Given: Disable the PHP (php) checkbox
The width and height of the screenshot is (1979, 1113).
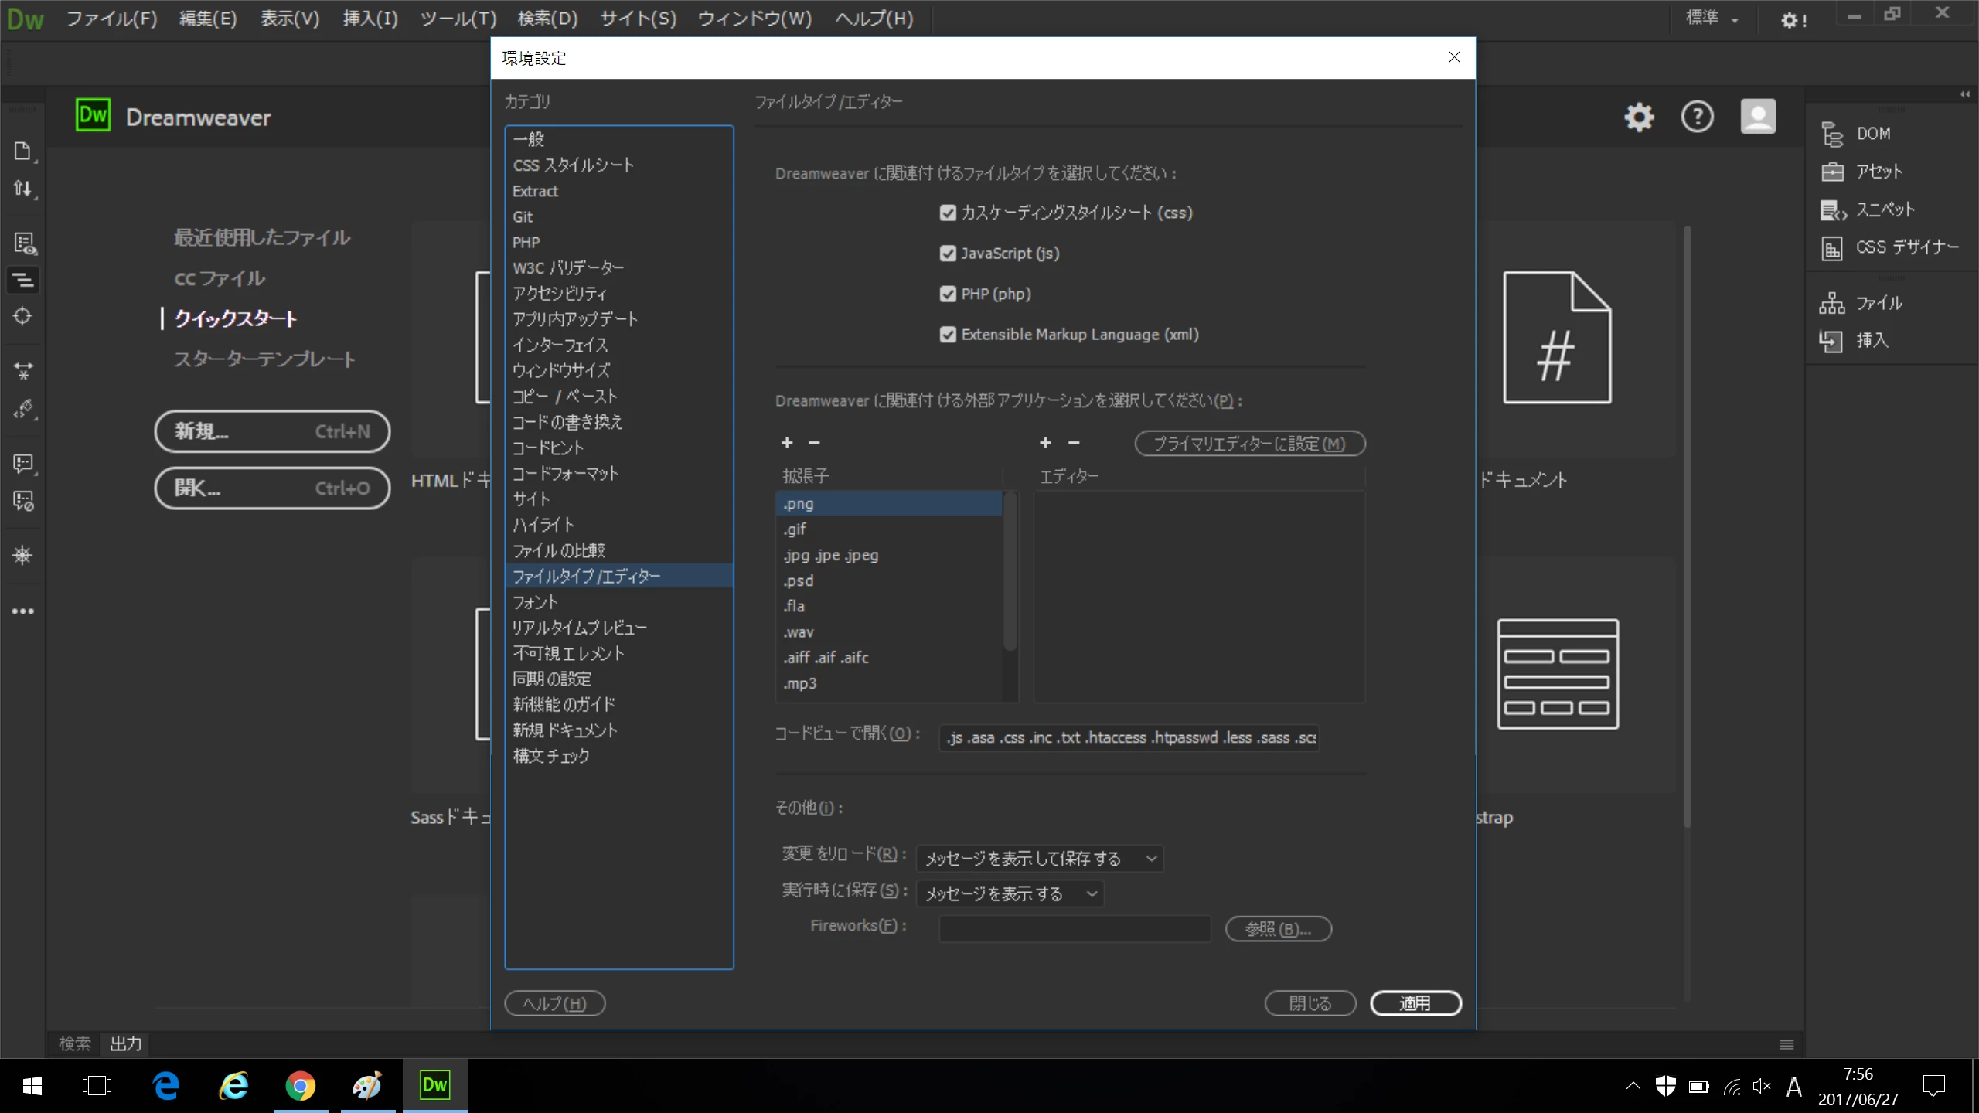Looking at the screenshot, I should pyautogui.click(x=948, y=294).
